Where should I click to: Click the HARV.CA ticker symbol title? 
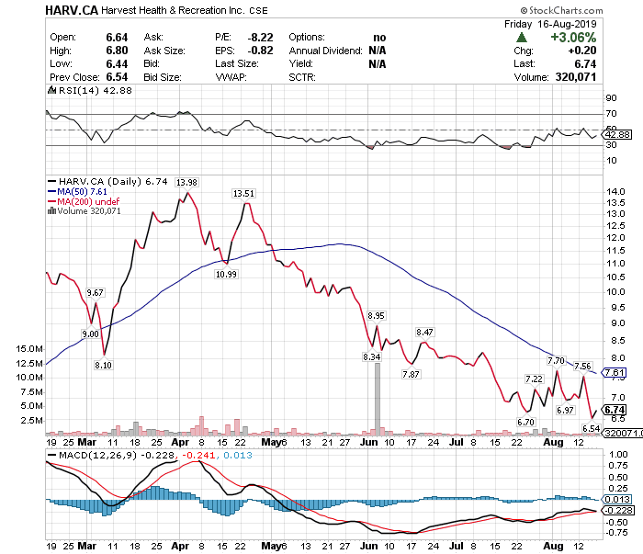coord(72,10)
